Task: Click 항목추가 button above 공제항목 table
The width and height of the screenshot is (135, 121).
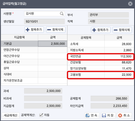Action: click(x=101, y=30)
